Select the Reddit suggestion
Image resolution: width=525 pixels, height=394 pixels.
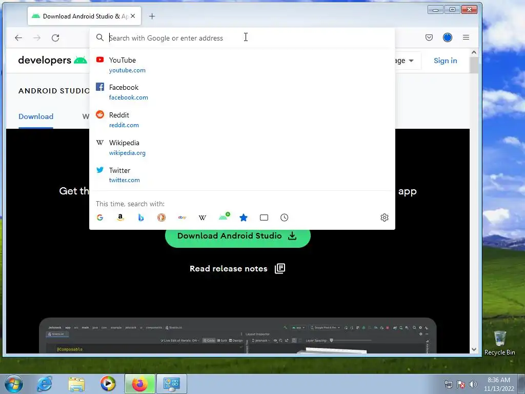point(242,120)
